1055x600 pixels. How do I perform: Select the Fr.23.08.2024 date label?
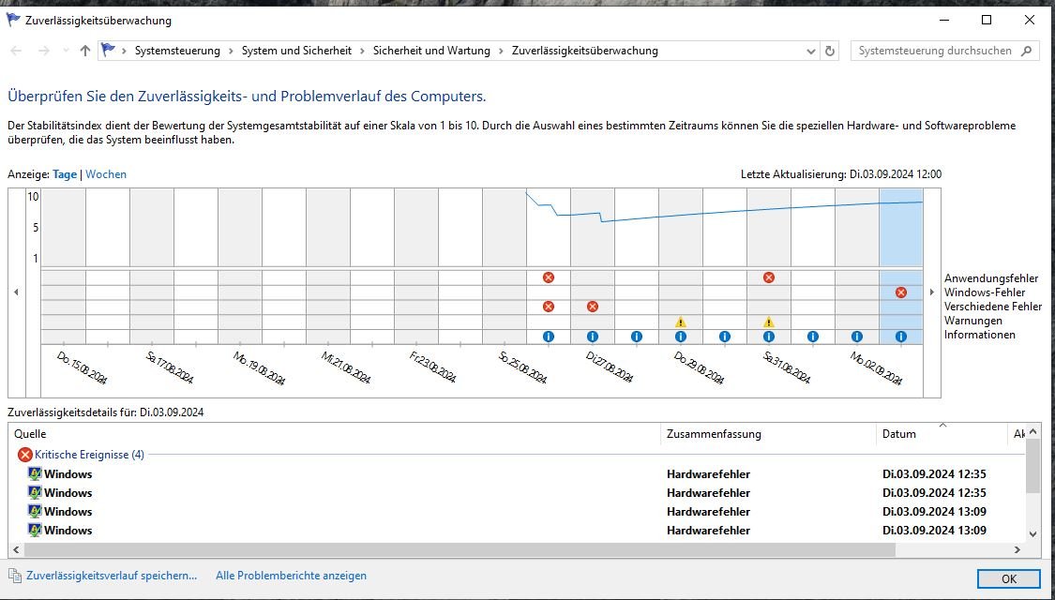tap(433, 367)
